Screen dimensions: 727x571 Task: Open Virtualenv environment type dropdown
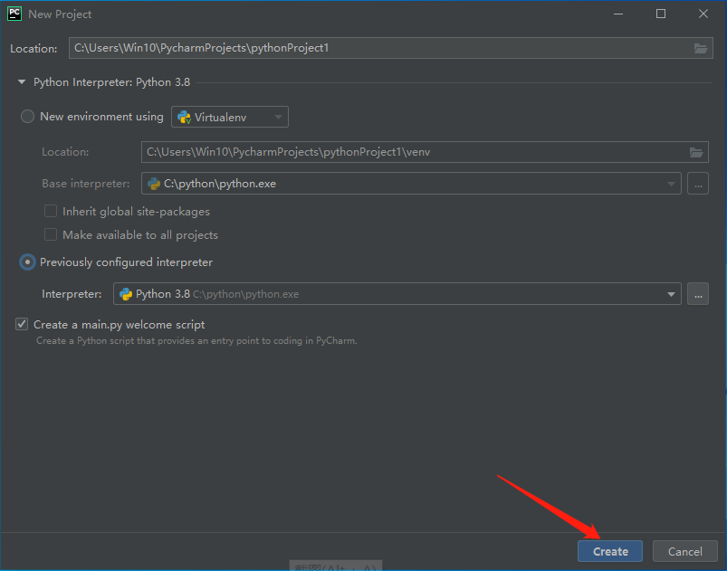230,117
